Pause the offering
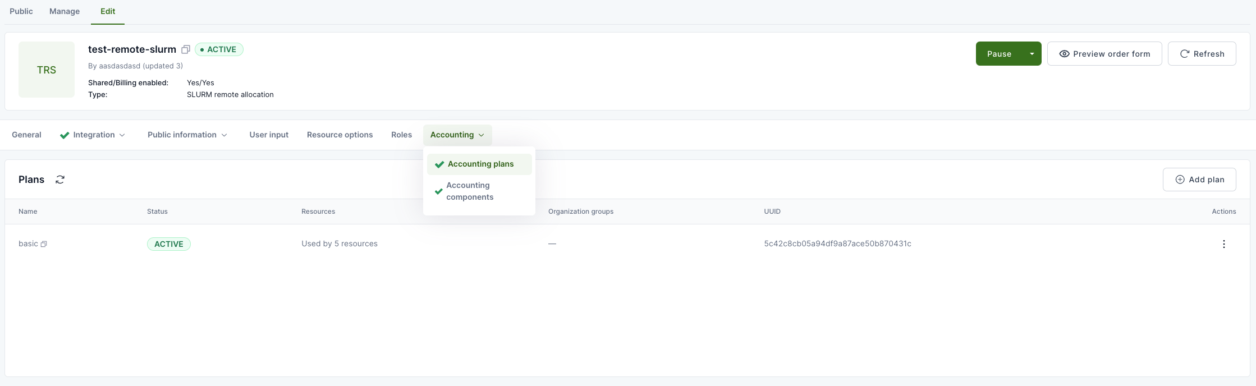The width and height of the screenshot is (1256, 386). (x=999, y=54)
